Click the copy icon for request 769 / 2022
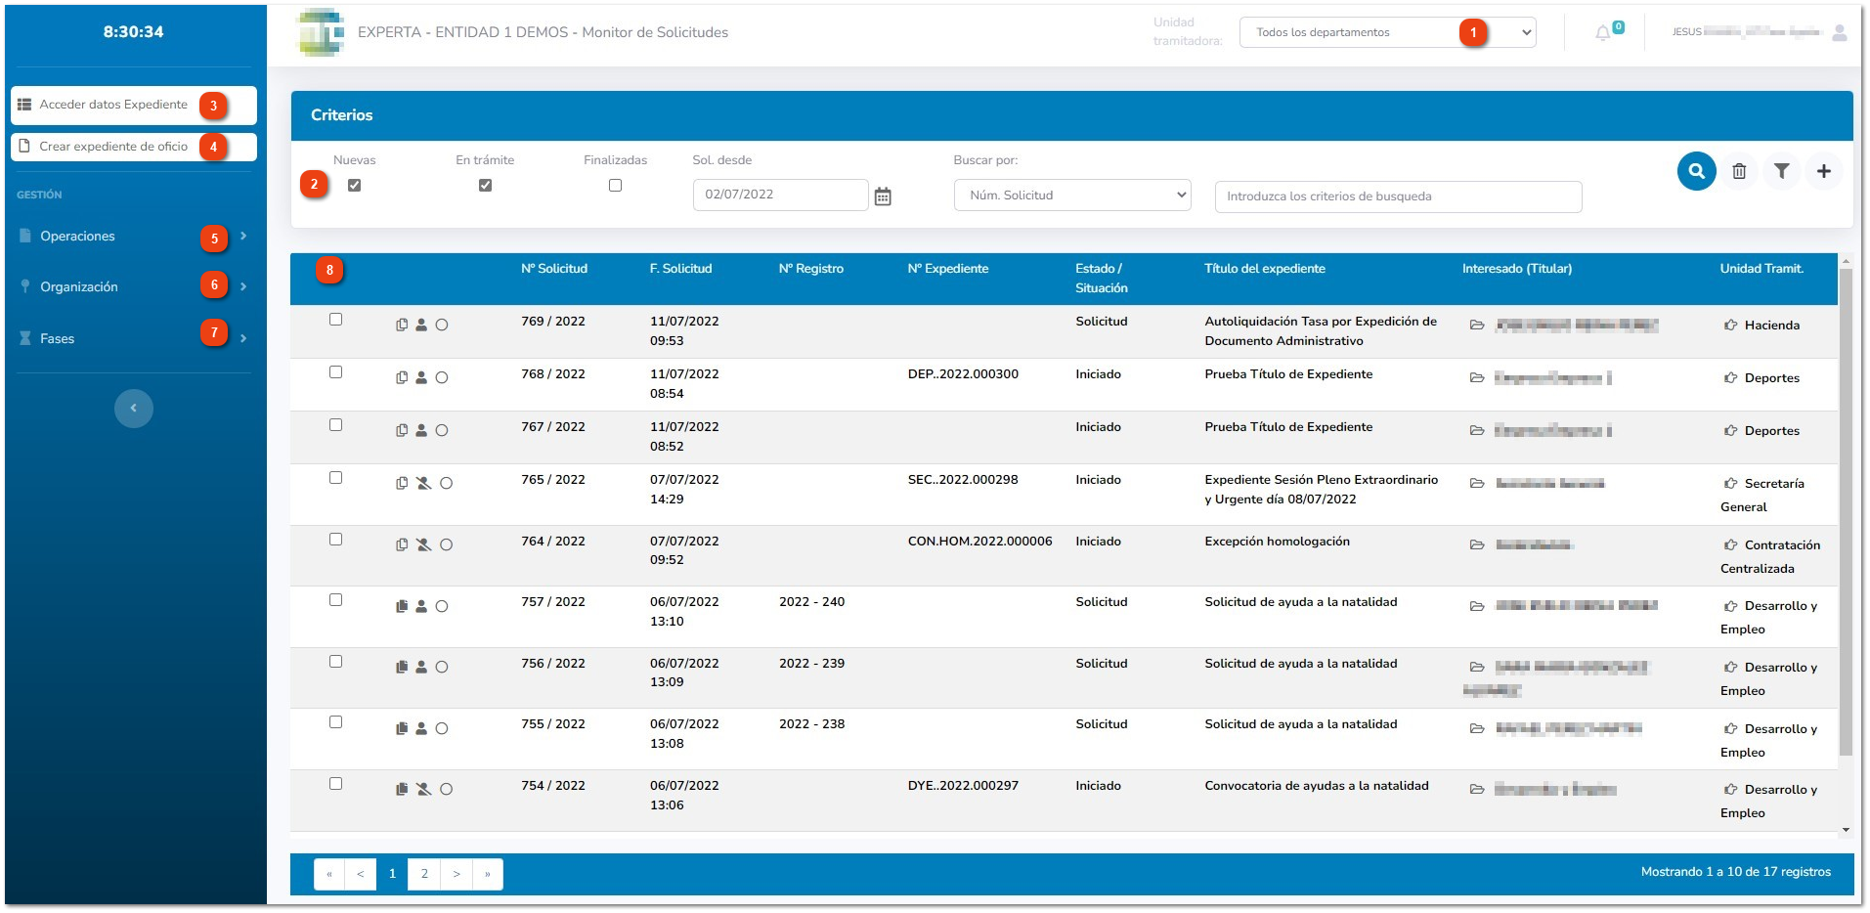Image resolution: width=1870 pixels, height=913 pixels. [402, 325]
